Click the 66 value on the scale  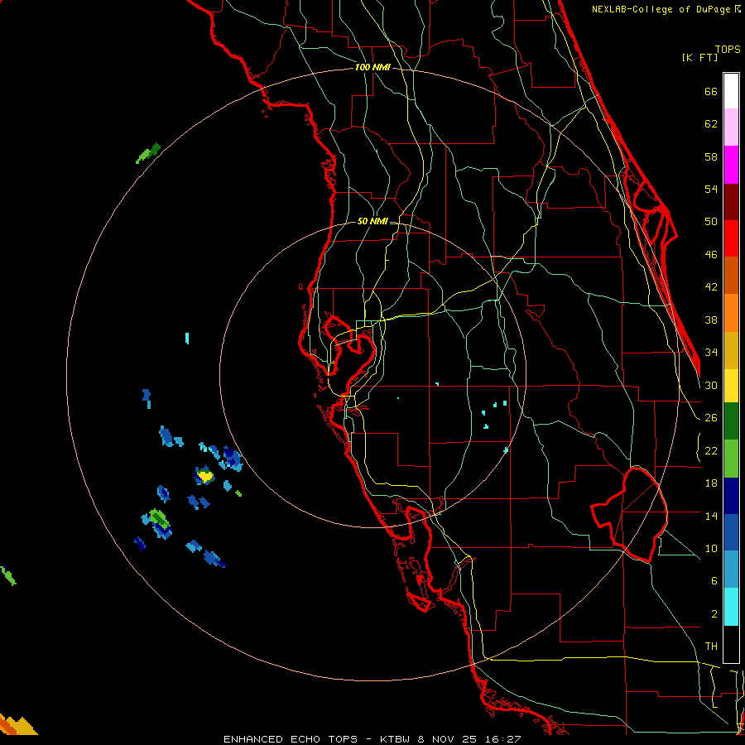[711, 91]
